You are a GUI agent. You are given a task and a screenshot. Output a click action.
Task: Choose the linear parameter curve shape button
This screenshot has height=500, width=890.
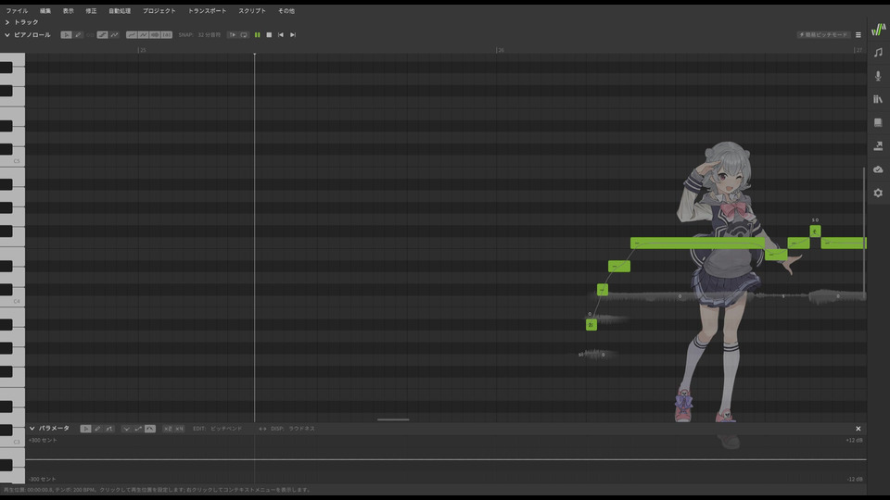(138, 429)
